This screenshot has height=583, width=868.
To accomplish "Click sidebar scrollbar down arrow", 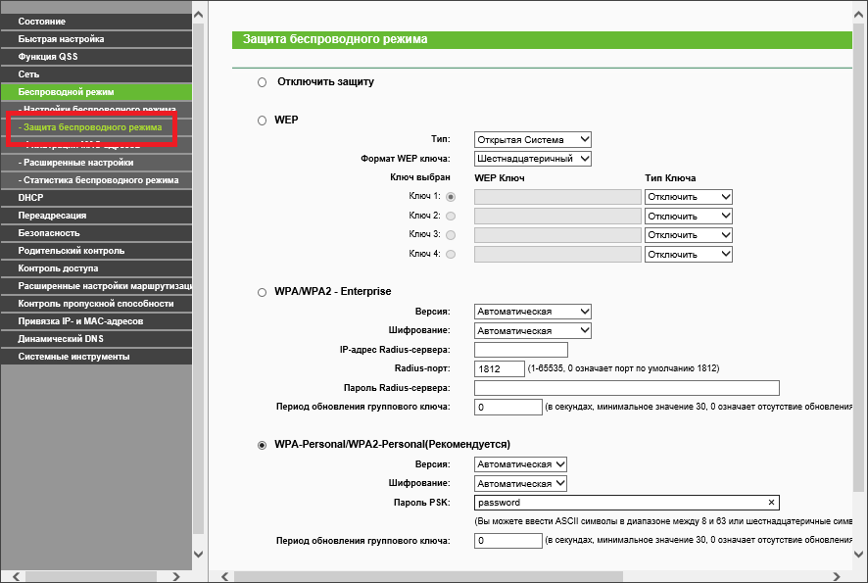I will (199, 554).
